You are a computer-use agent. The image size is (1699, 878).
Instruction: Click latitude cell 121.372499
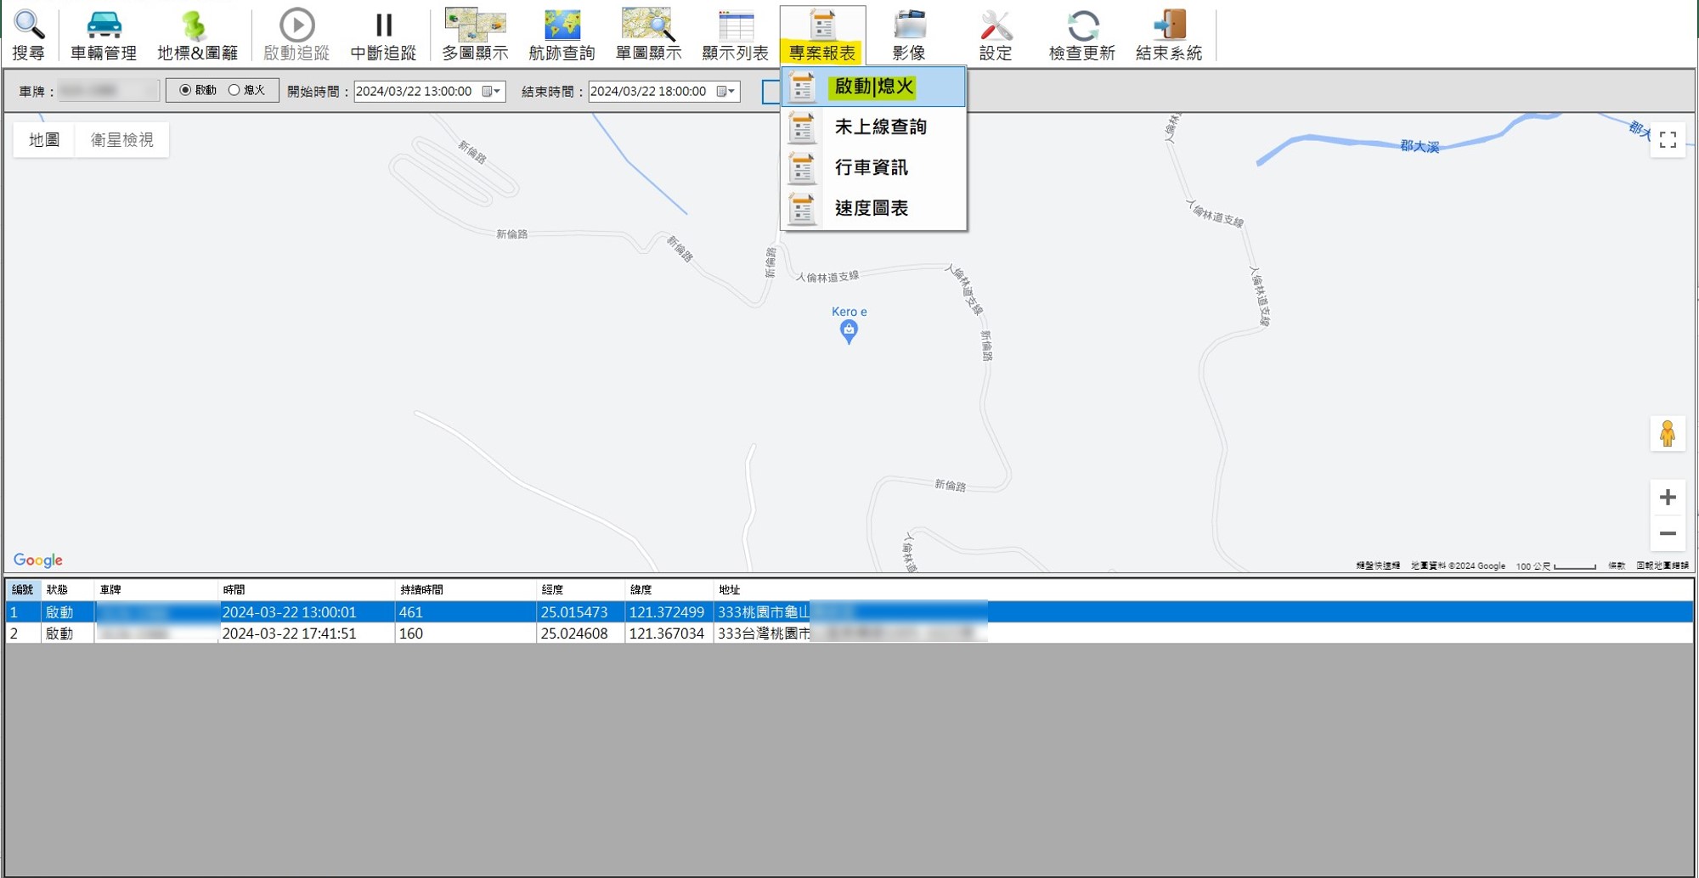coord(667,612)
